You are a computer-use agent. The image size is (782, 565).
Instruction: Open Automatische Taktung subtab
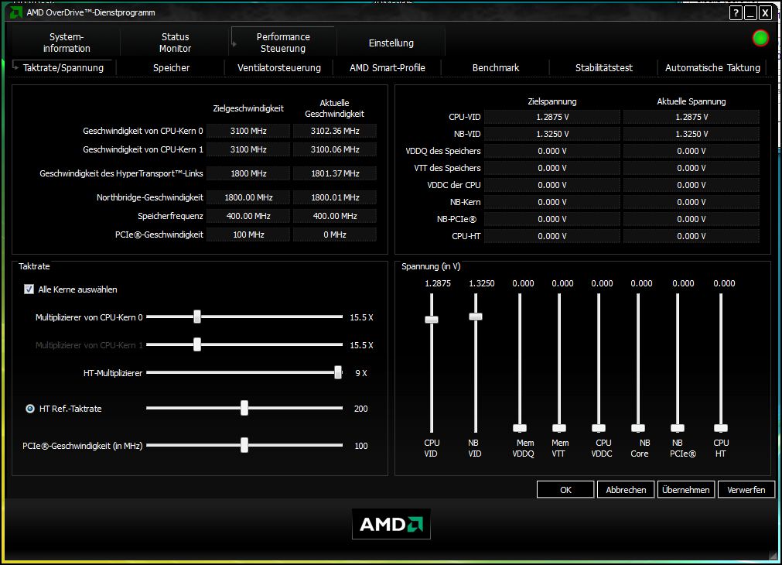pos(712,68)
